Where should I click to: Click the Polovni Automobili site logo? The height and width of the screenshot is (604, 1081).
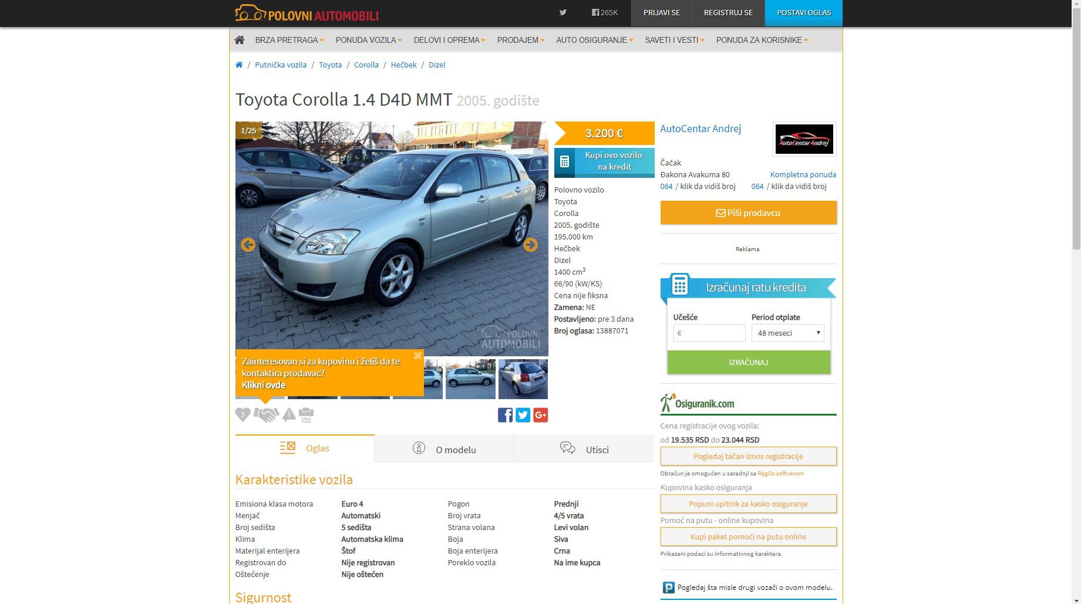307,13
